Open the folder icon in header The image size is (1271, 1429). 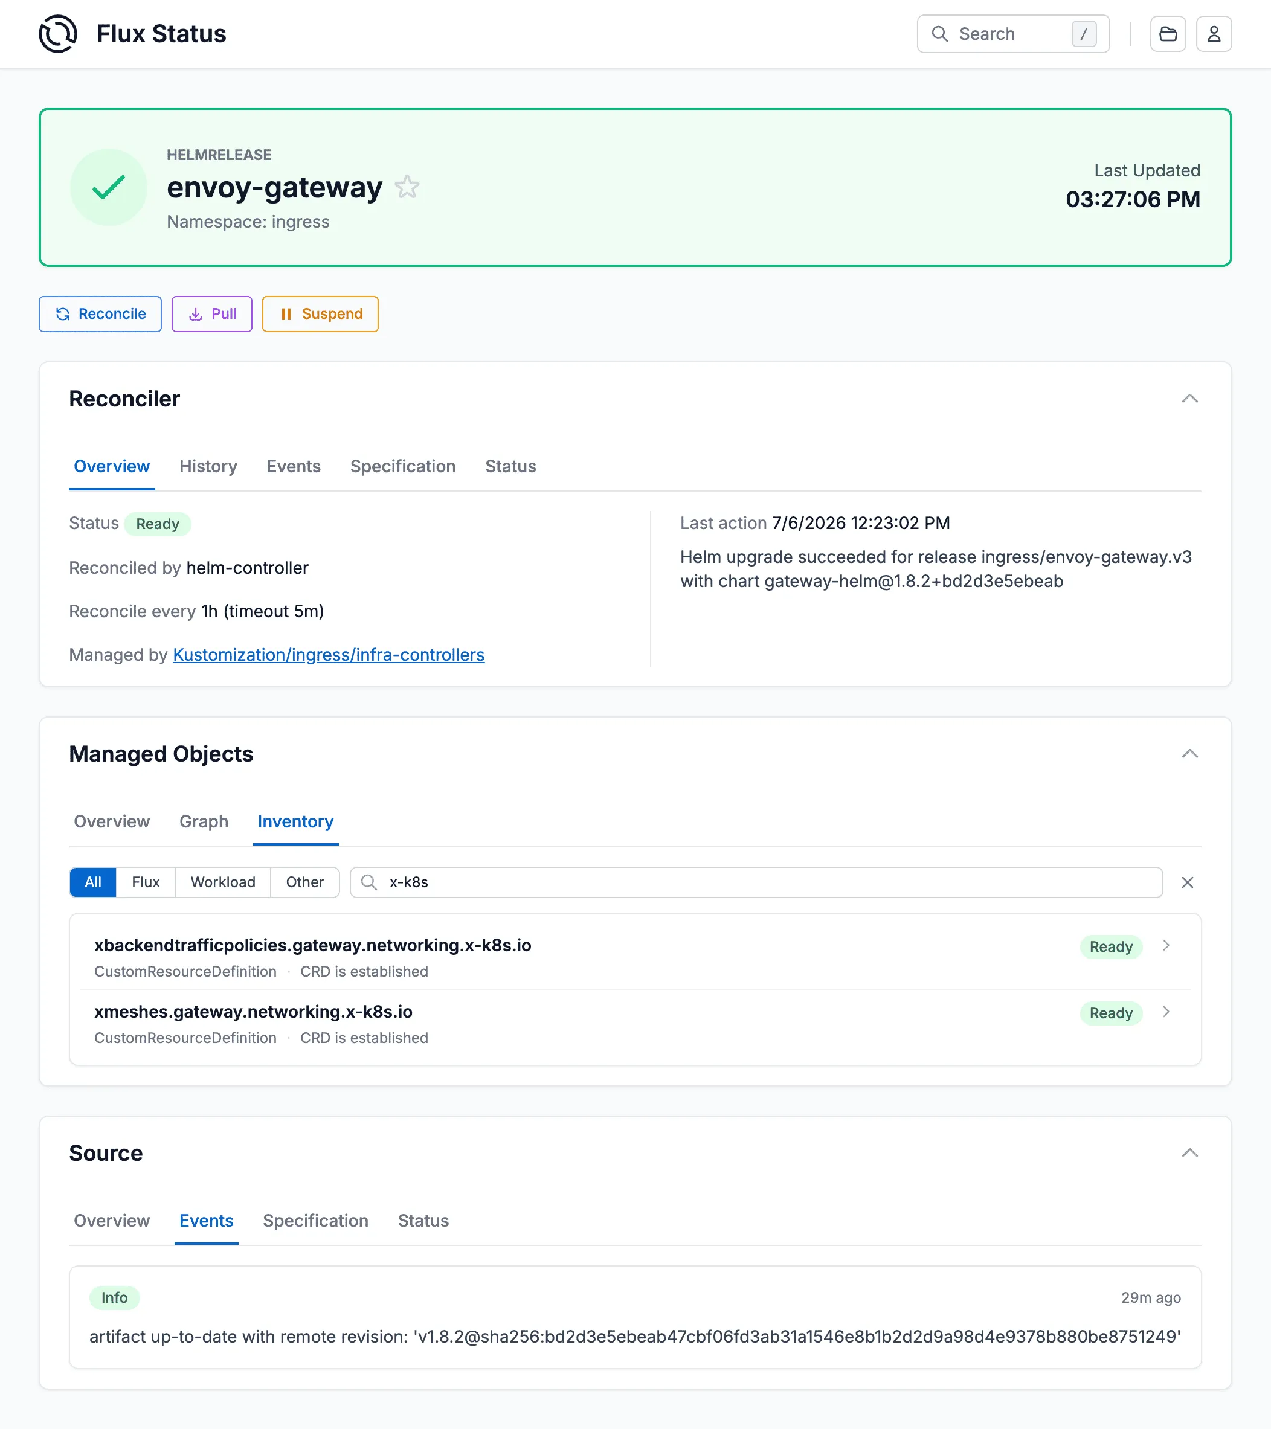click(x=1168, y=34)
